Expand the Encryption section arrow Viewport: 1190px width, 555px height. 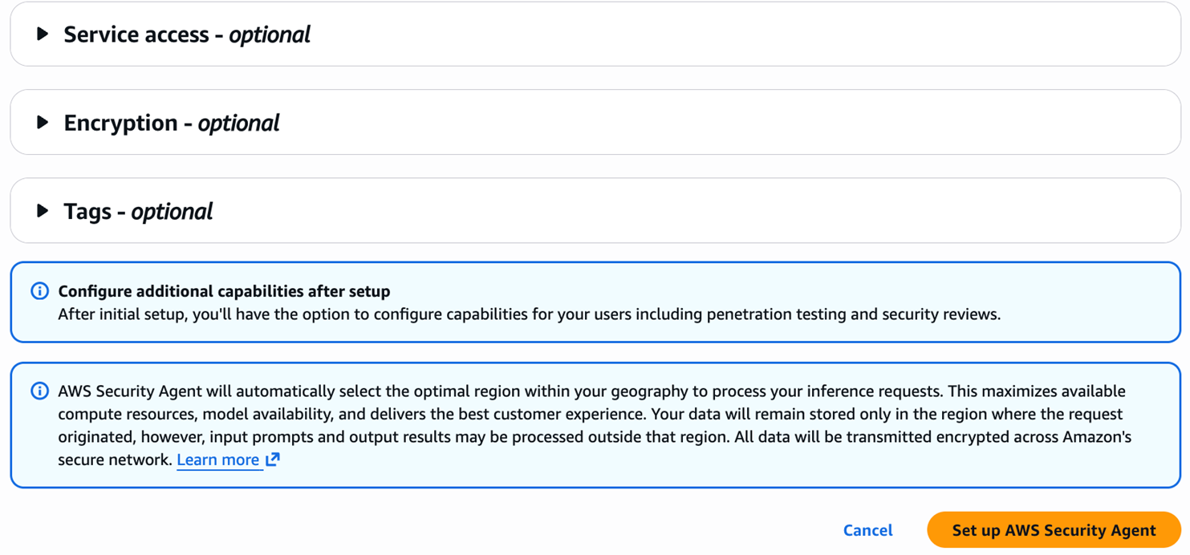tap(43, 123)
